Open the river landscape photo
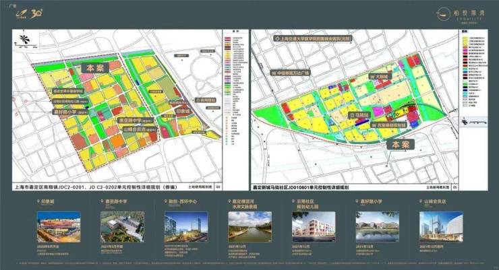 pyautogui.click(x=250, y=227)
